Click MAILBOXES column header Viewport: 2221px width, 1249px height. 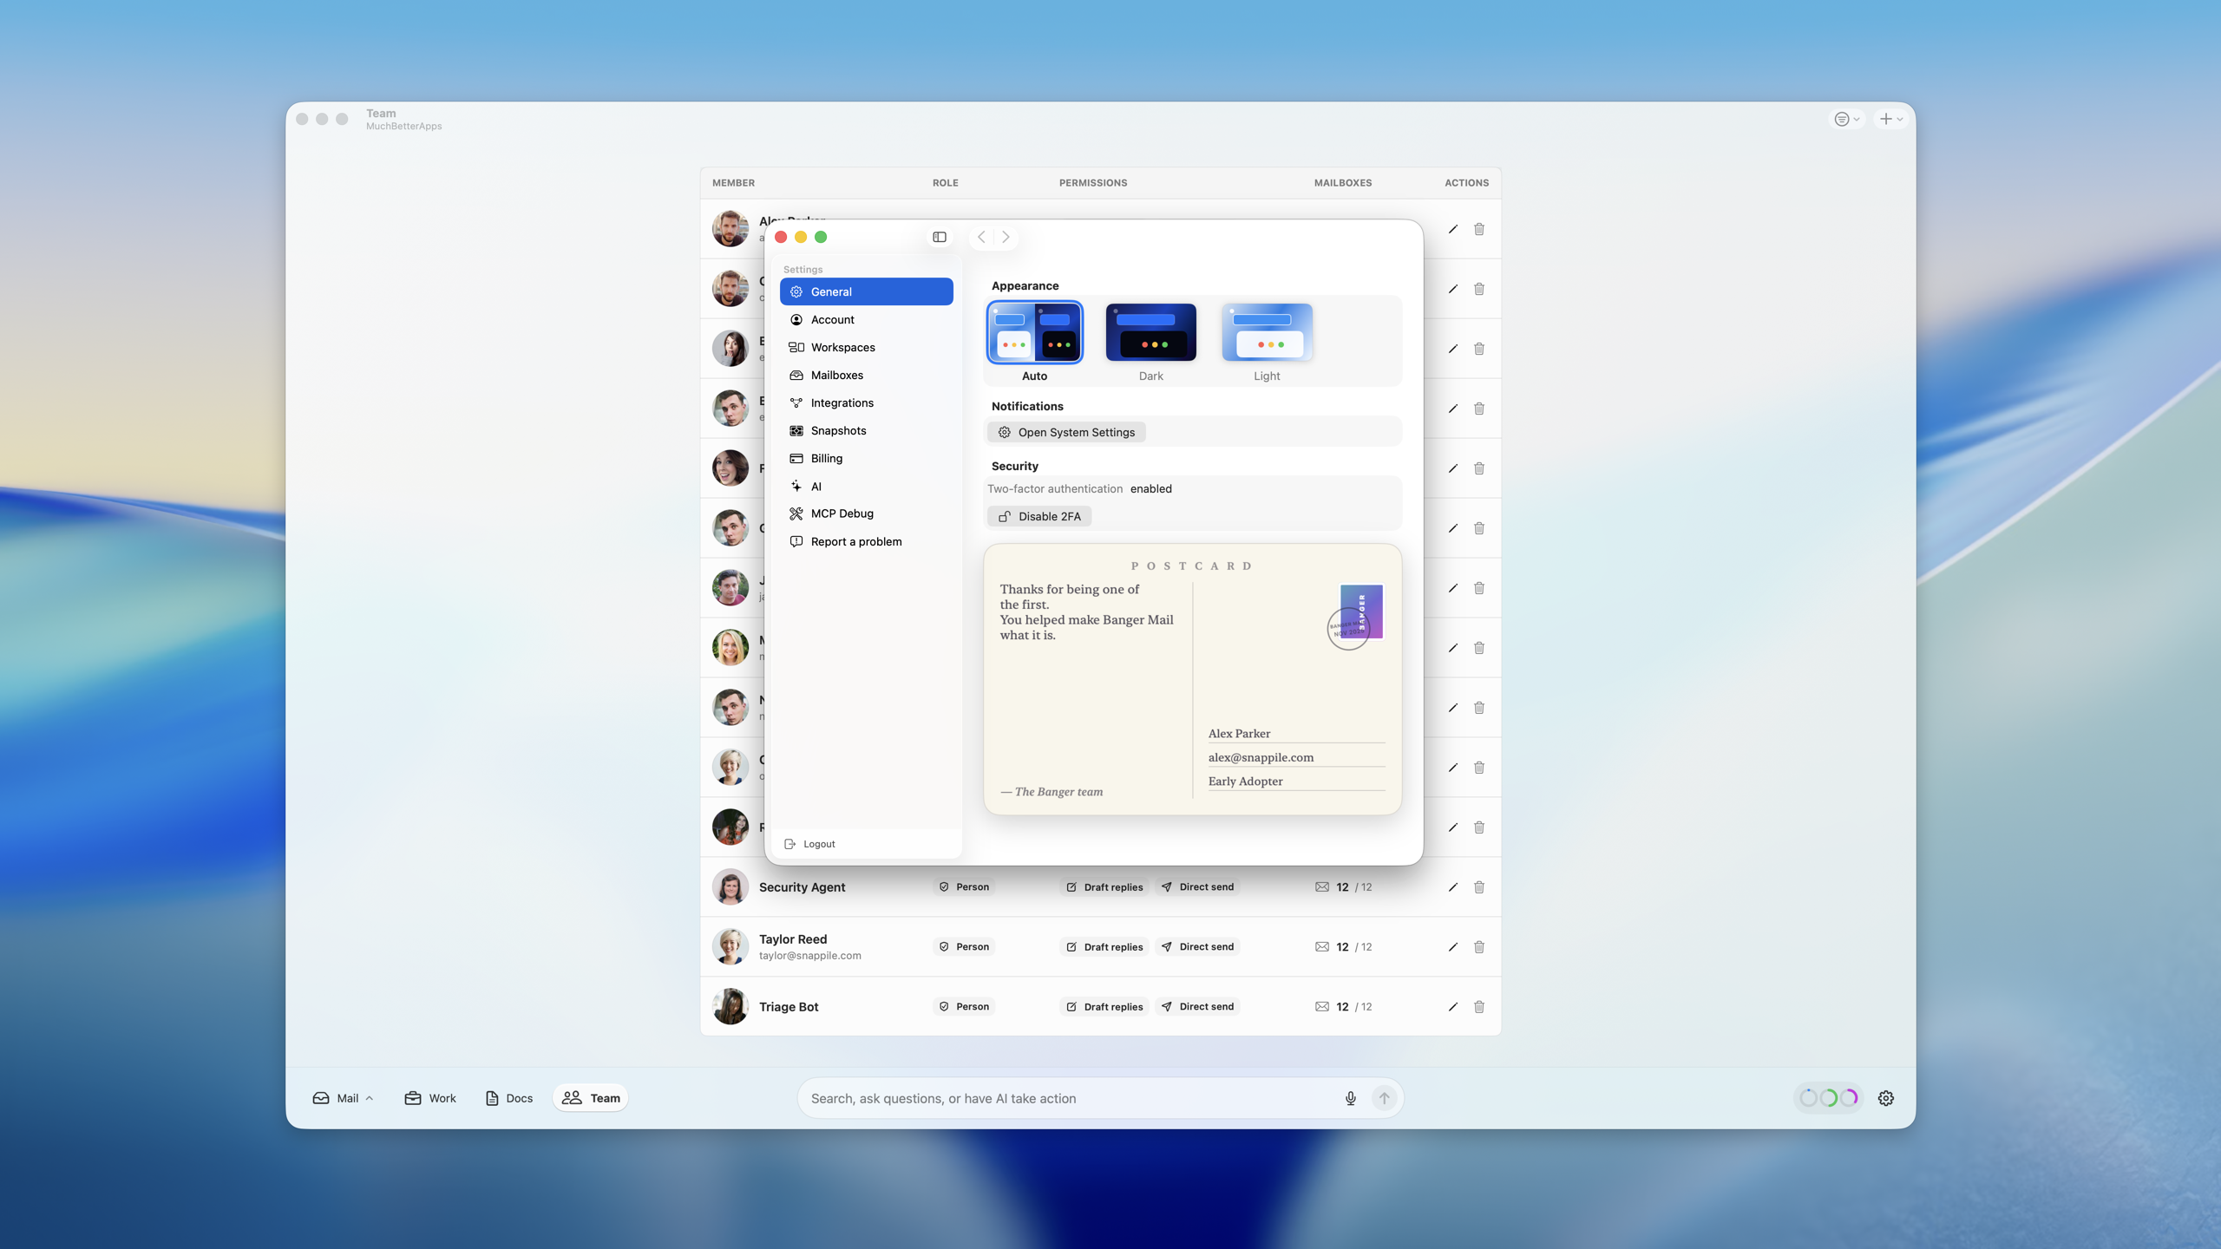click(x=1342, y=183)
